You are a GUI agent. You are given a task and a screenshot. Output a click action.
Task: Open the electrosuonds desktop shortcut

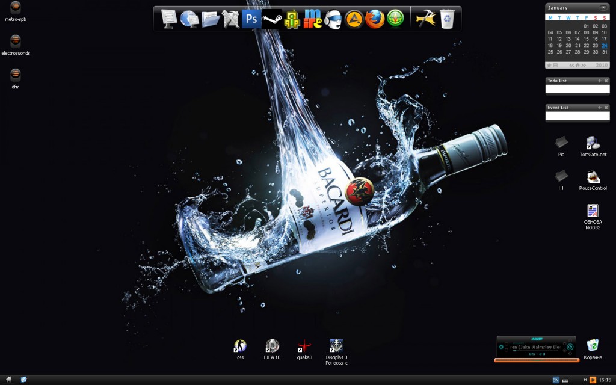click(15, 45)
